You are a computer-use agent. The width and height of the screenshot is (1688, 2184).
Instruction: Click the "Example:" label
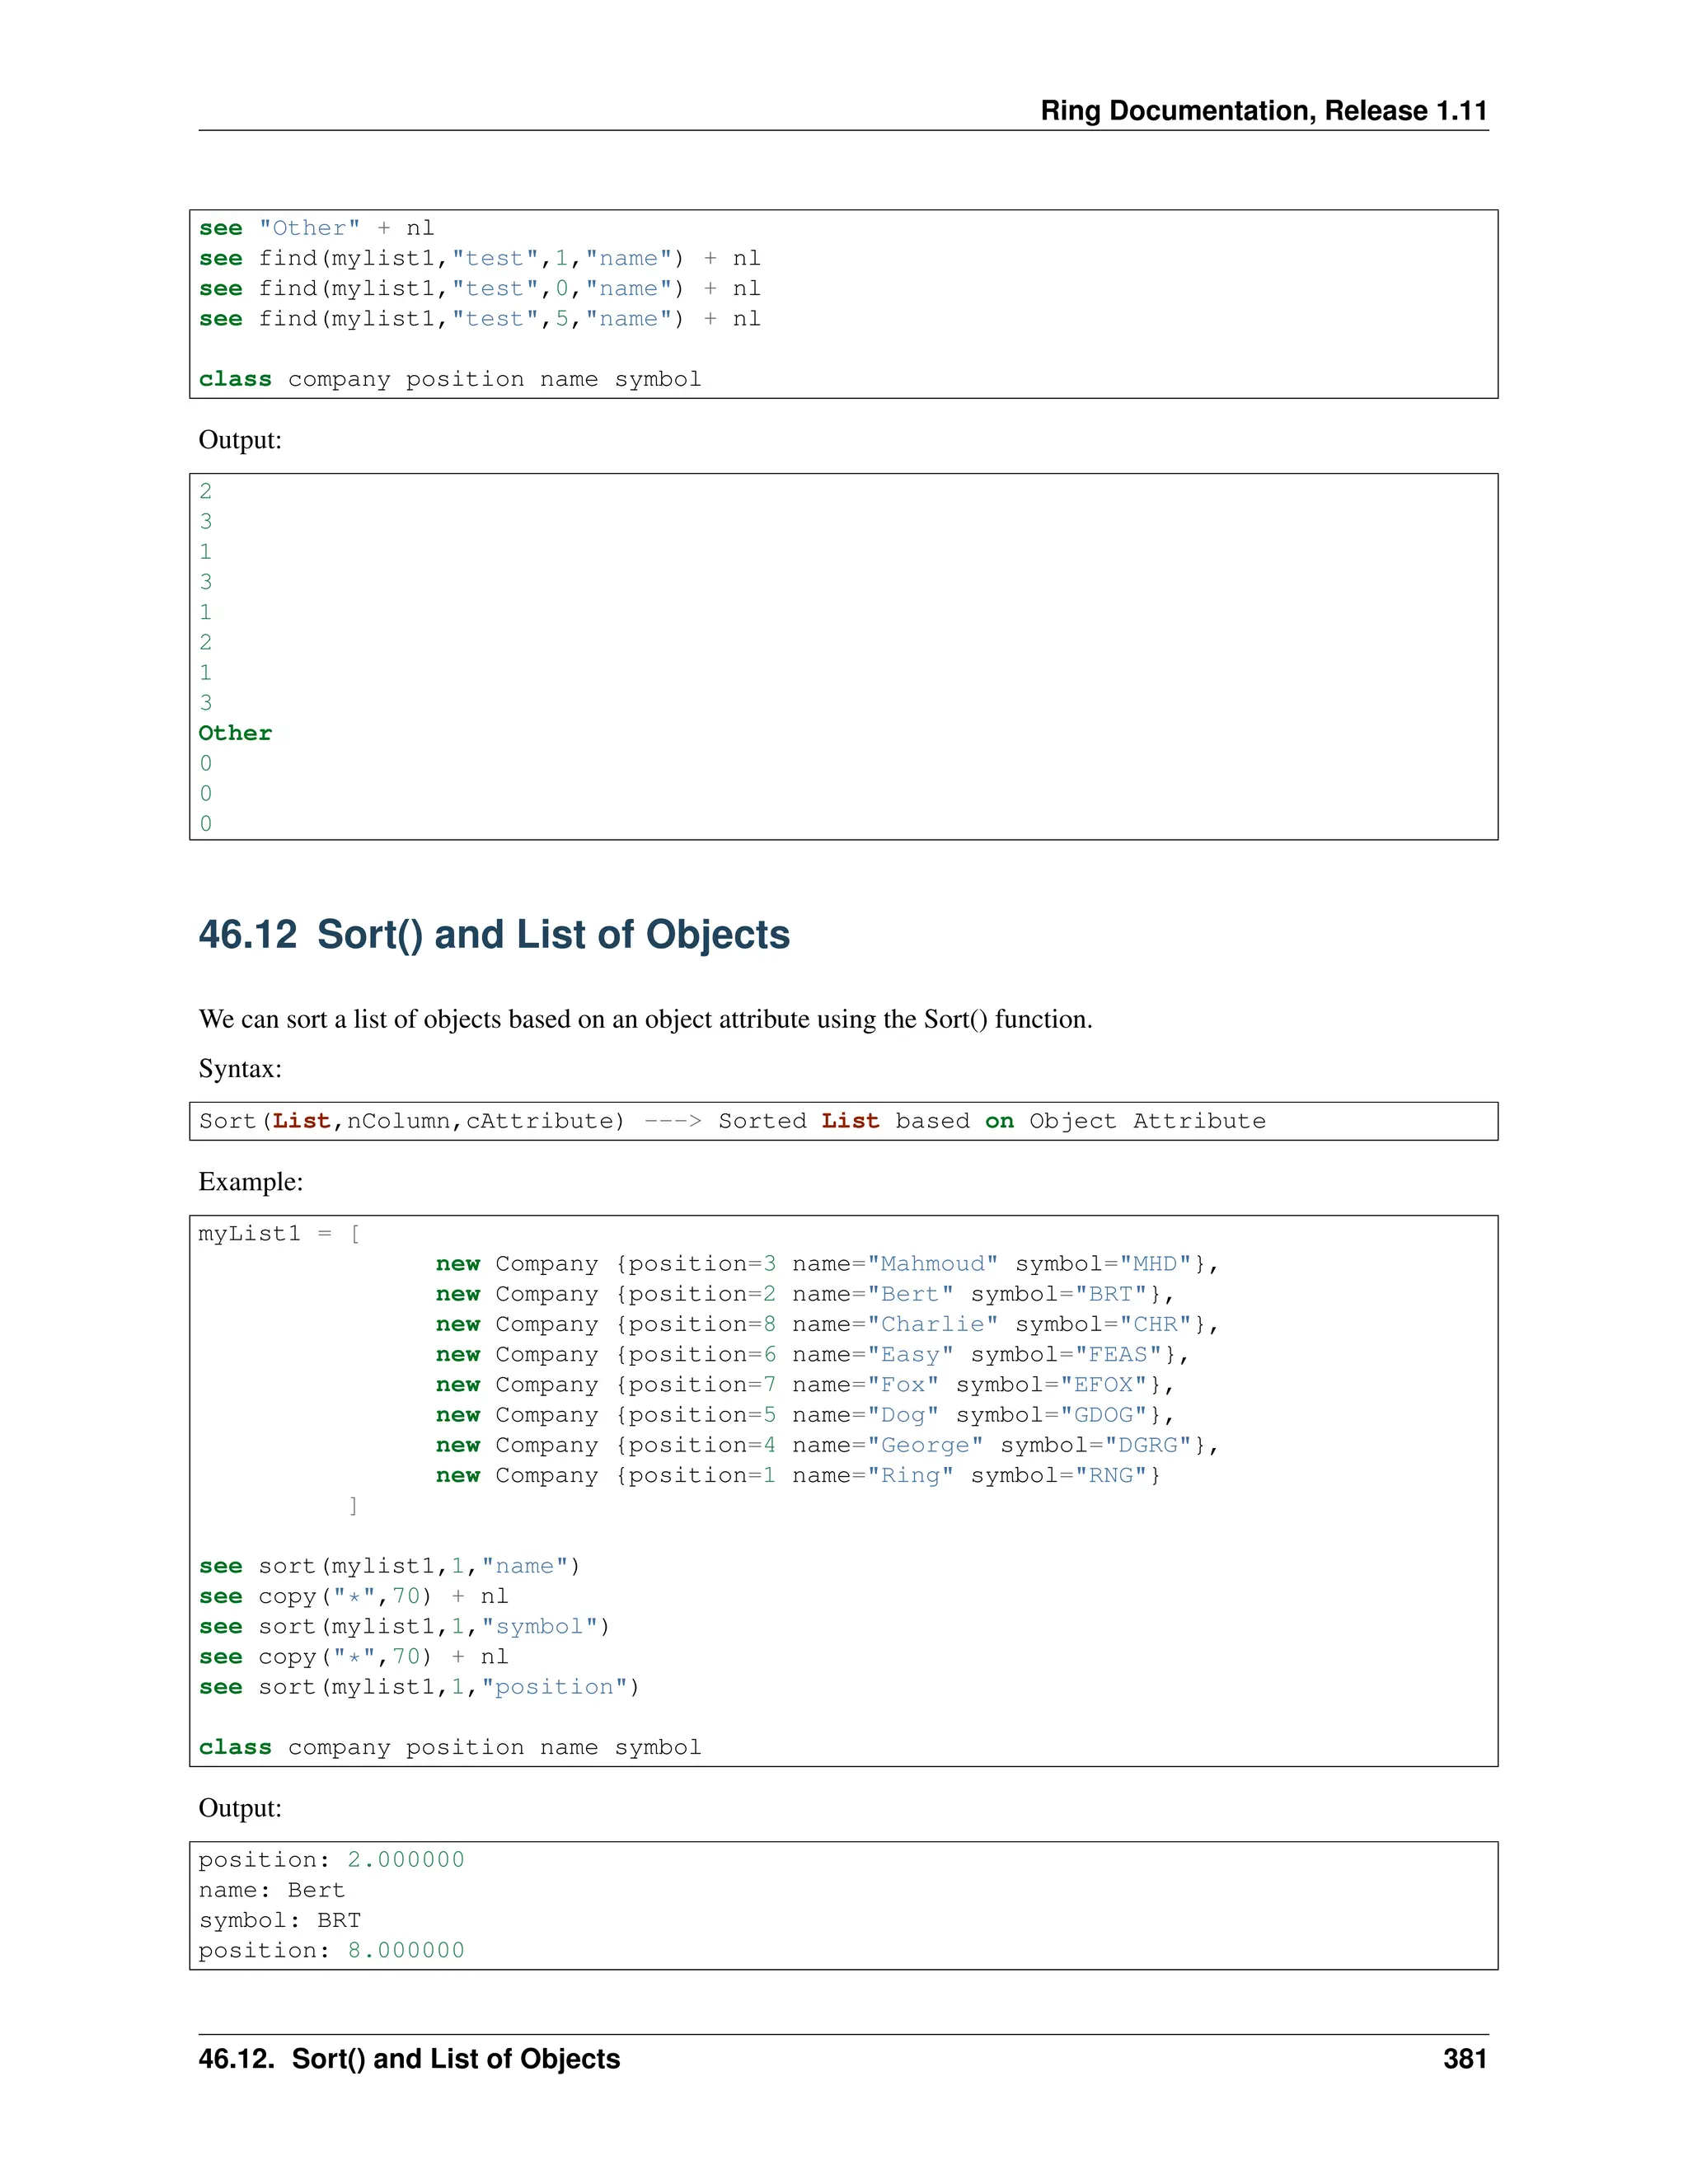point(250,1182)
